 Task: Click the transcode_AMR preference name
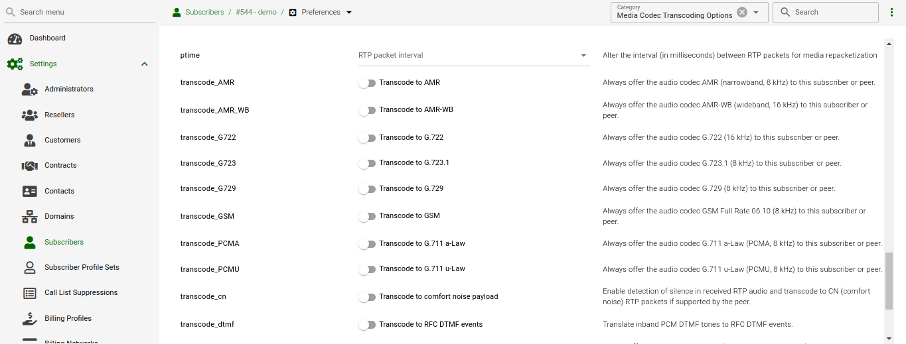pos(207,83)
